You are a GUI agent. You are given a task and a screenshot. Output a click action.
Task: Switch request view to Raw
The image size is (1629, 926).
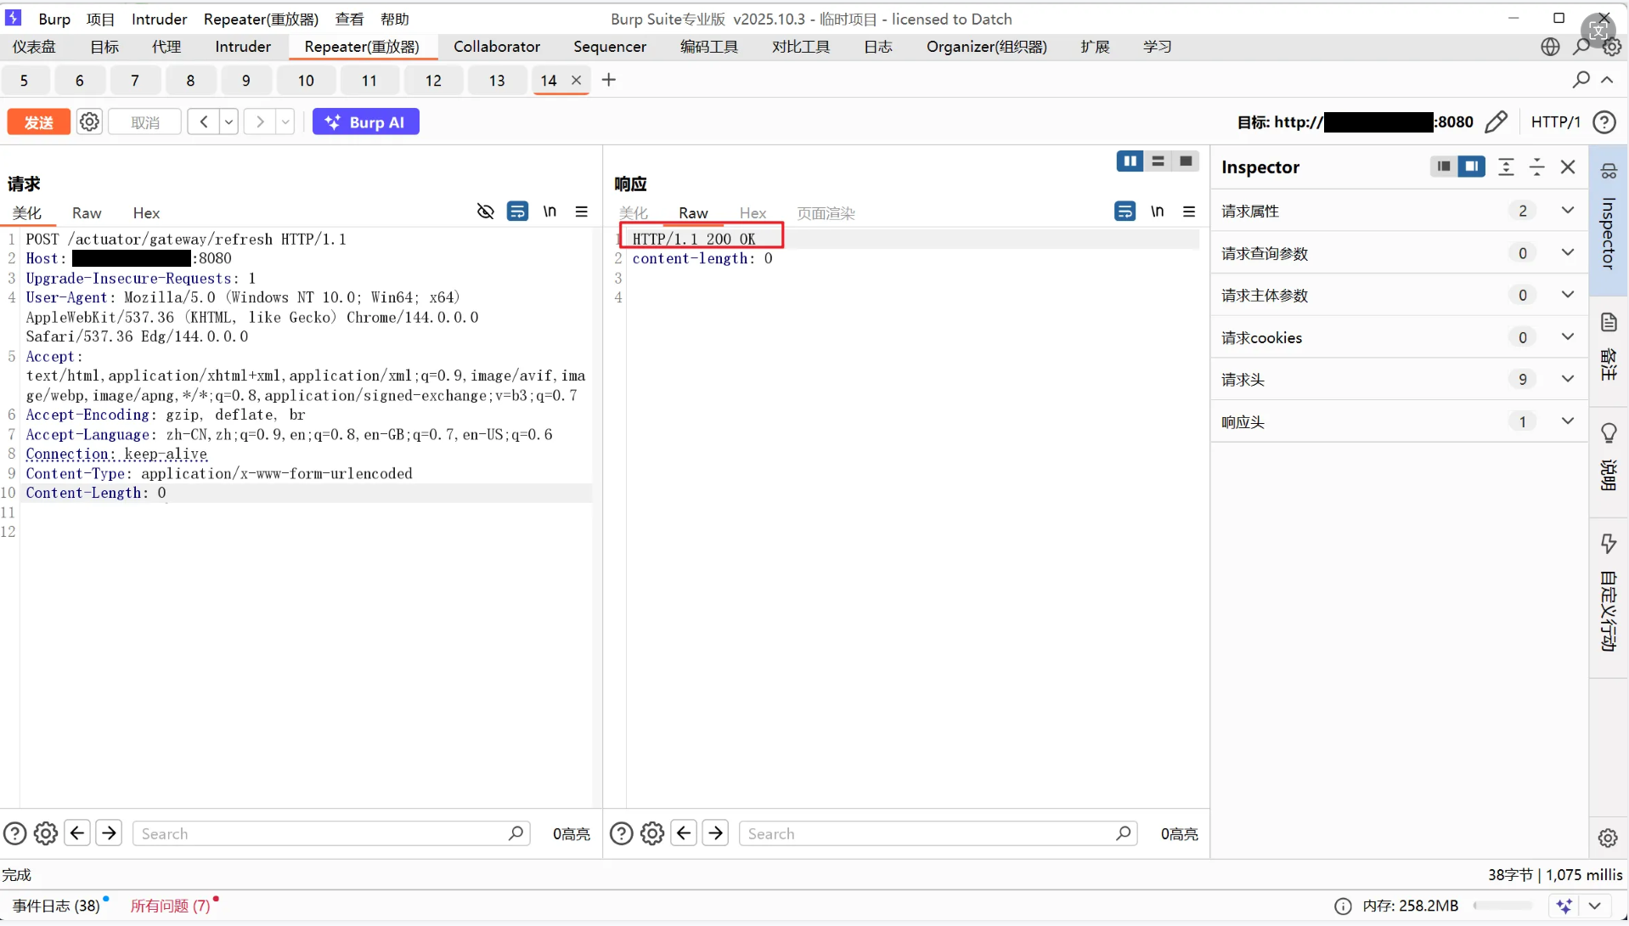pyautogui.click(x=87, y=213)
